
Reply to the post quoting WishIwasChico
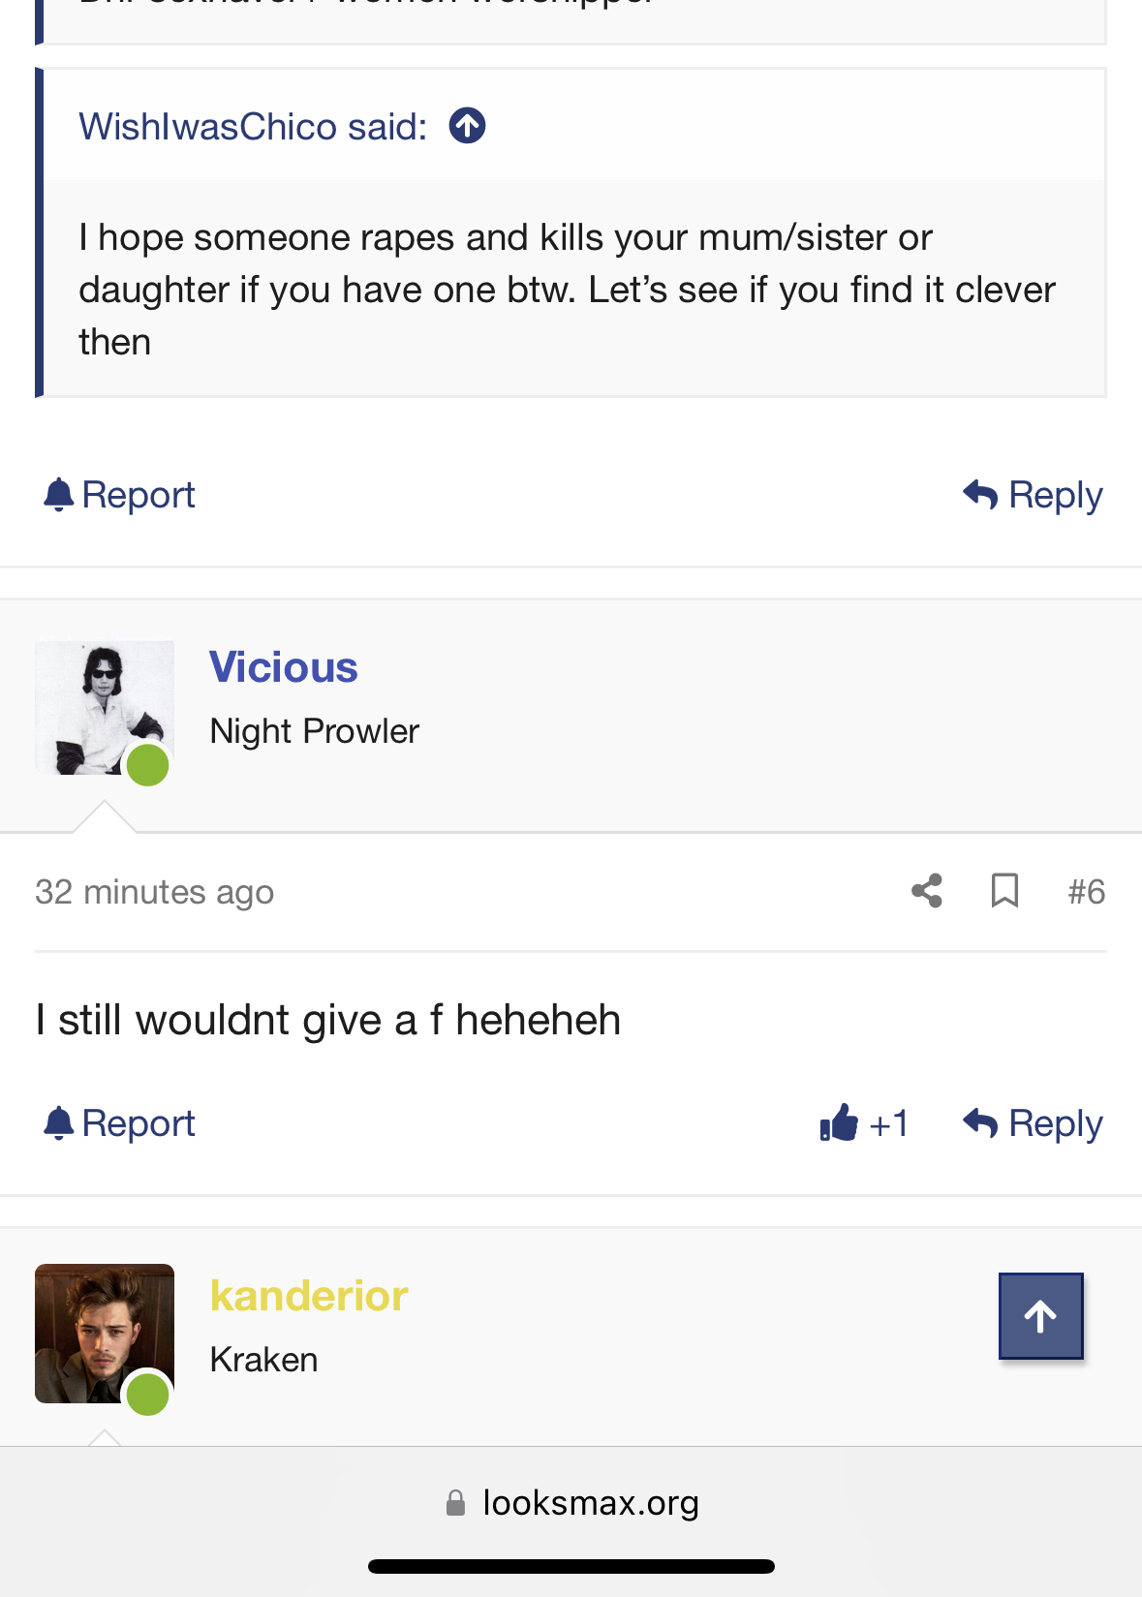[1034, 495]
